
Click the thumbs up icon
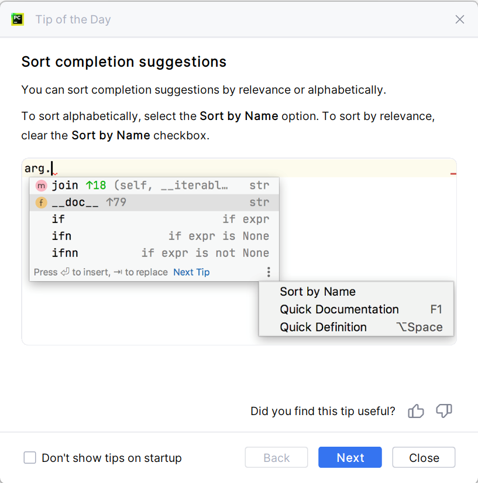click(x=416, y=411)
